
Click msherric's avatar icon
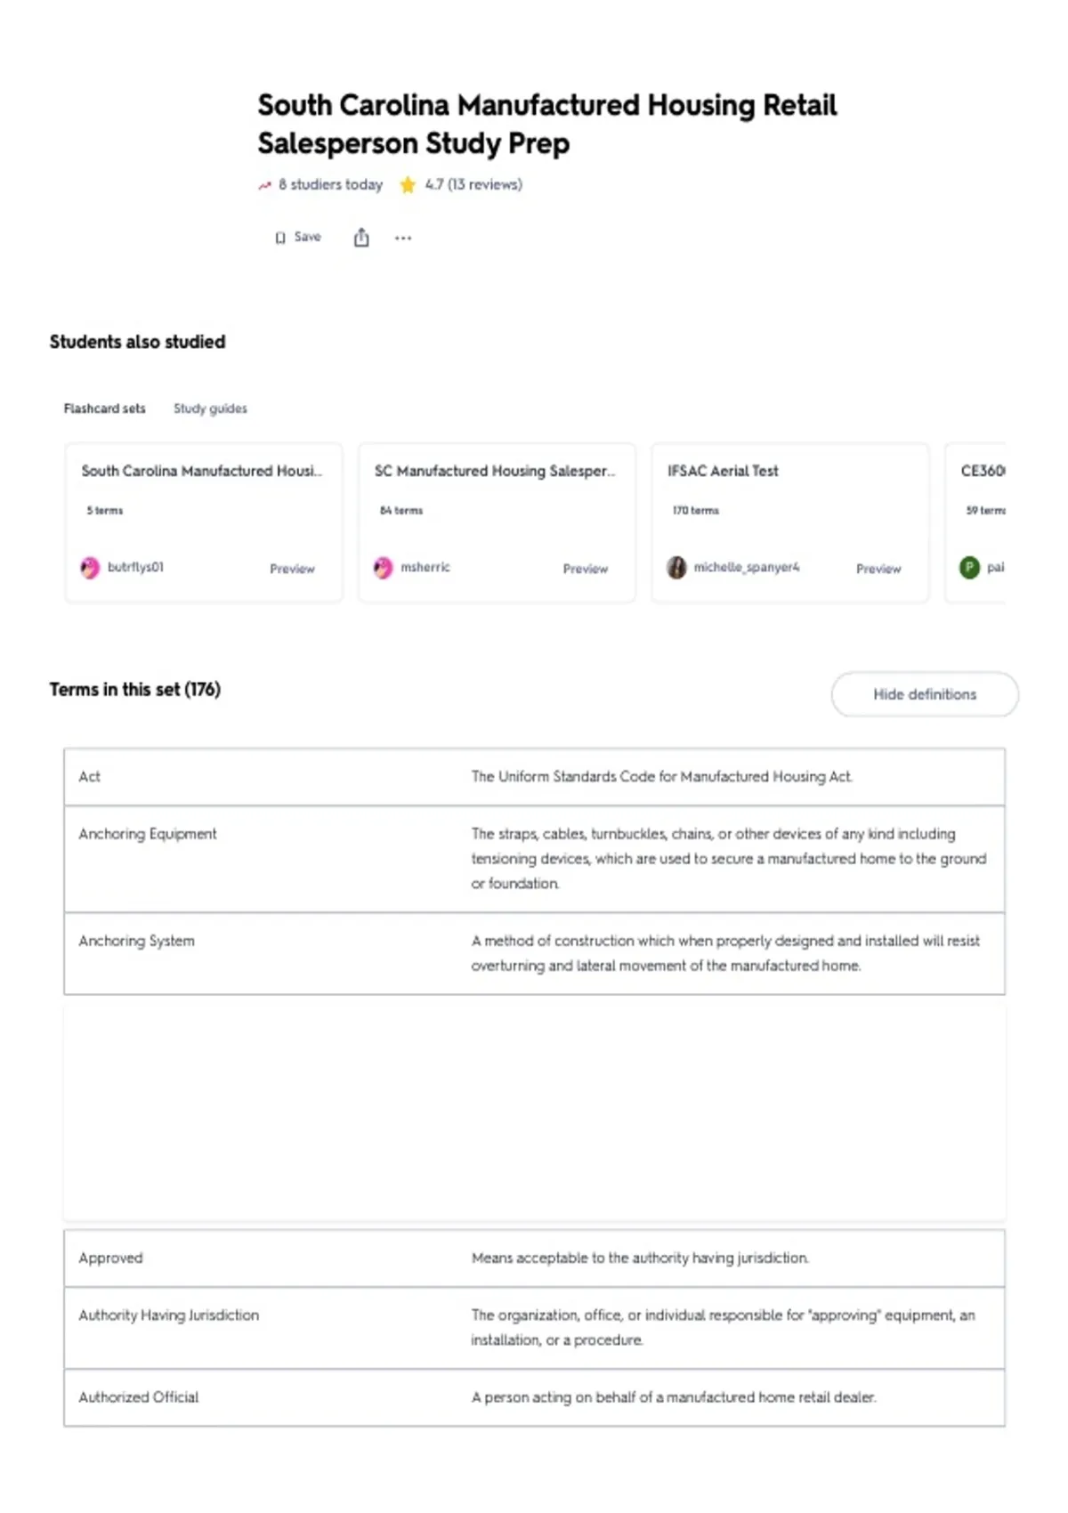point(383,568)
